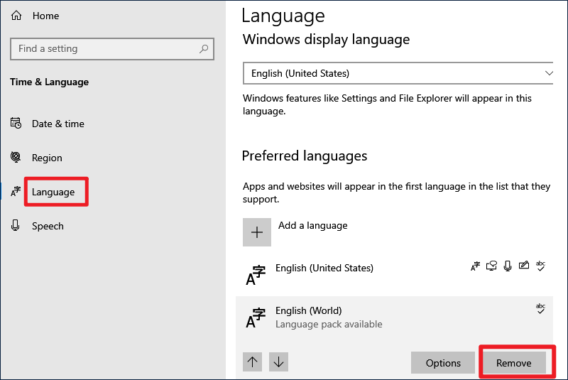The height and width of the screenshot is (380, 568).
Task: Click spell-check abc icon for English (United States)
Action: point(540,266)
